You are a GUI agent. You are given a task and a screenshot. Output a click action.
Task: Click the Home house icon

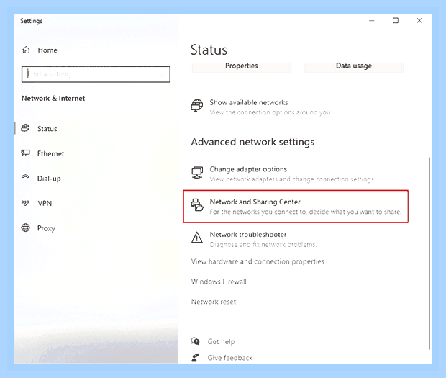coord(26,50)
